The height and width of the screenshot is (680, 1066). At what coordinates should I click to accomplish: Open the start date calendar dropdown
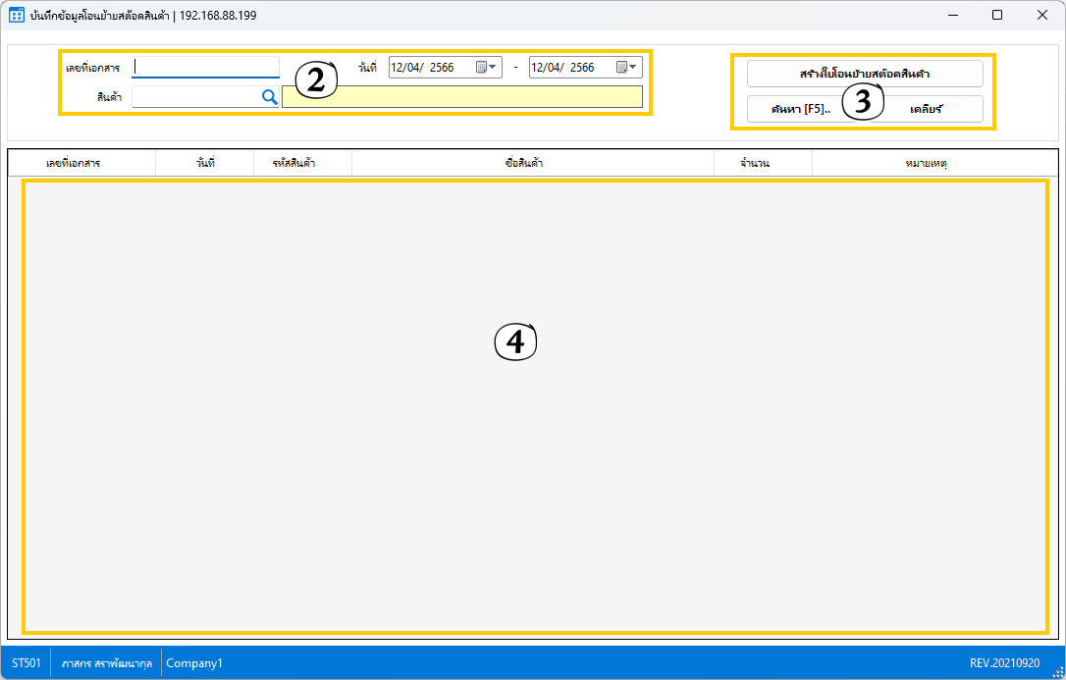488,68
